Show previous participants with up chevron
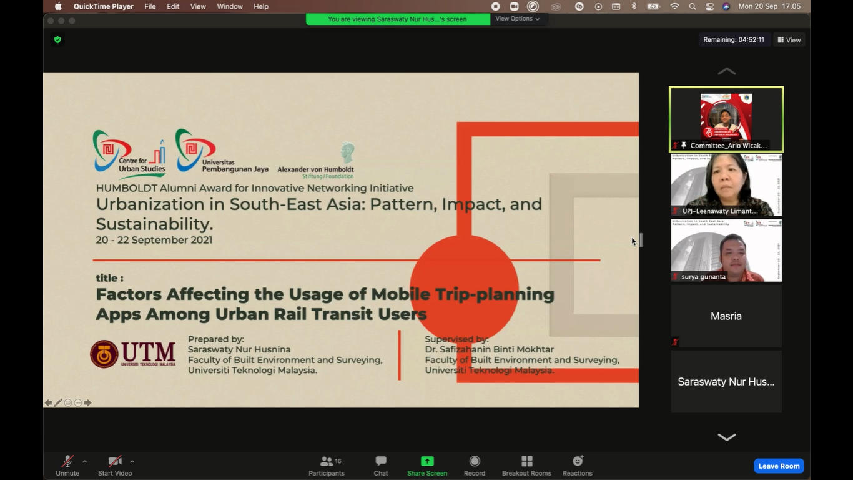Viewport: 853px width, 480px height. tap(726, 71)
